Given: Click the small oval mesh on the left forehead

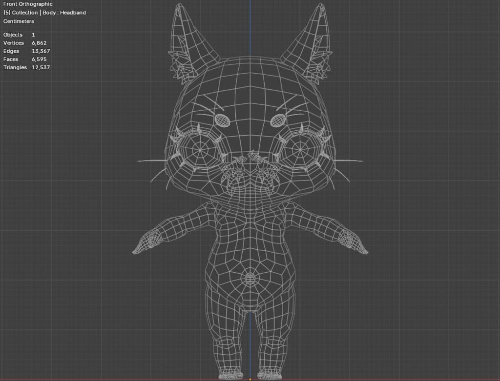Looking at the screenshot, I should coord(222,119).
